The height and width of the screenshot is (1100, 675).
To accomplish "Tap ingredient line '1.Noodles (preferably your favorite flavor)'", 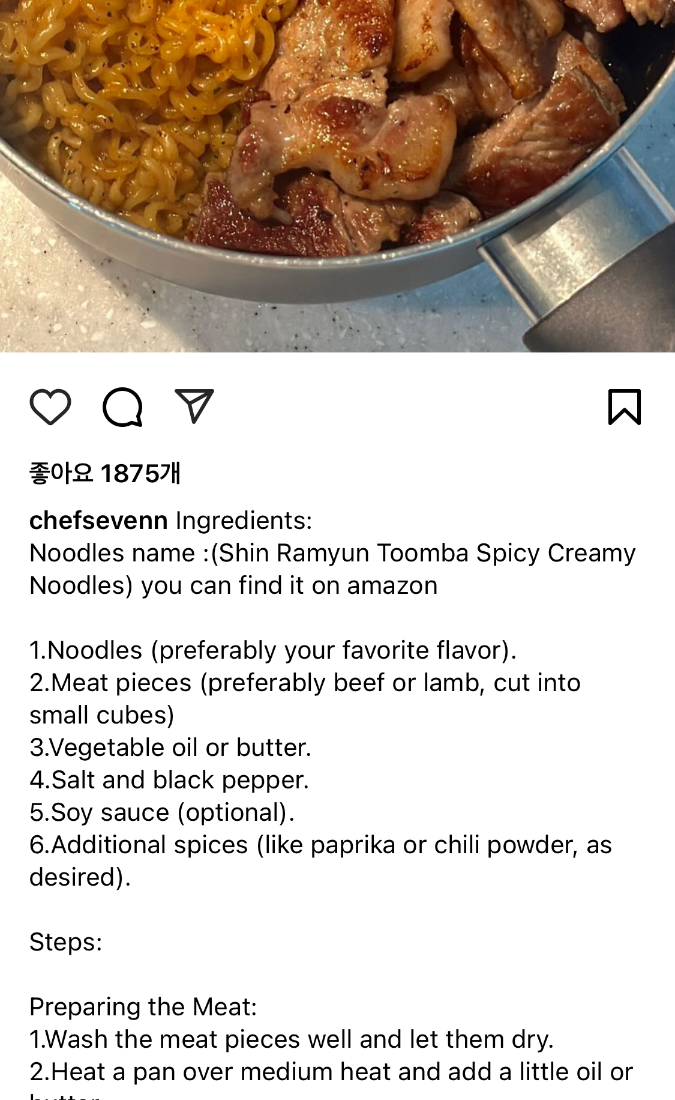I will [x=273, y=650].
